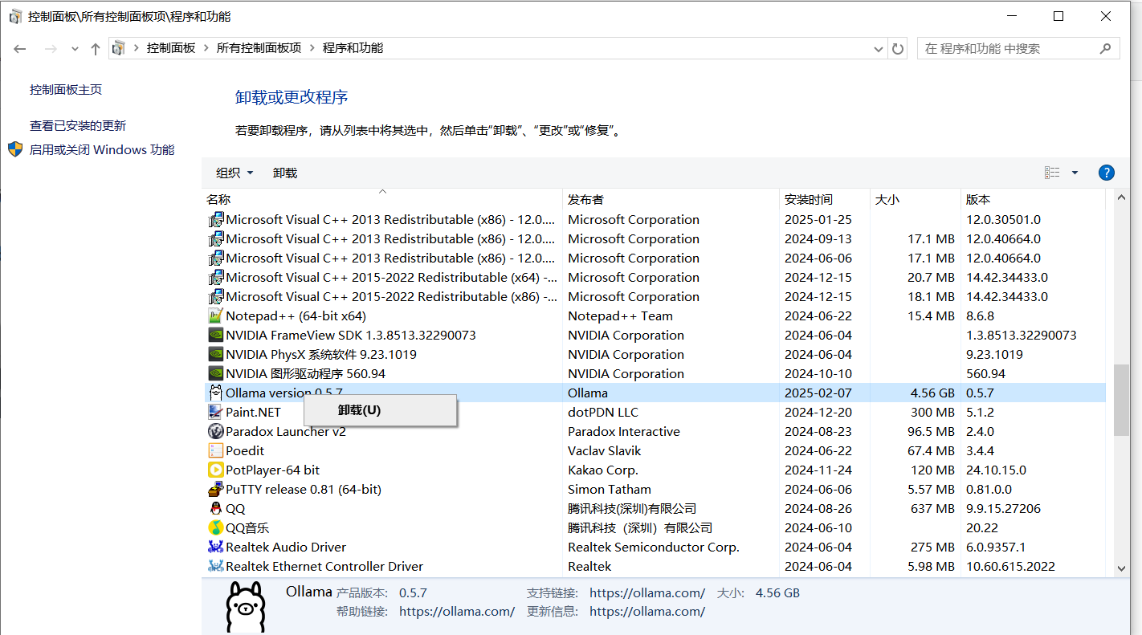The height and width of the screenshot is (635, 1142).
Task: Open the recent locations dropdown chevron
Action: coord(75,49)
